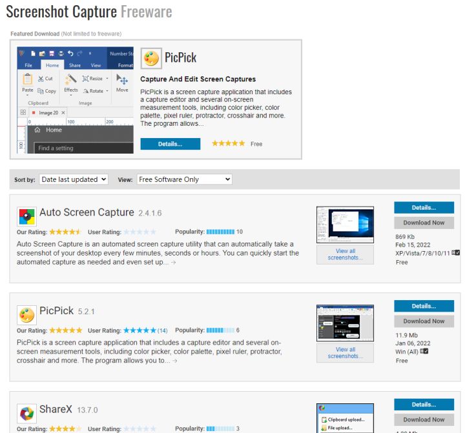The width and height of the screenshot is (465, 433).
Task: Open Details for ShareX
Action: pos(424,404)
